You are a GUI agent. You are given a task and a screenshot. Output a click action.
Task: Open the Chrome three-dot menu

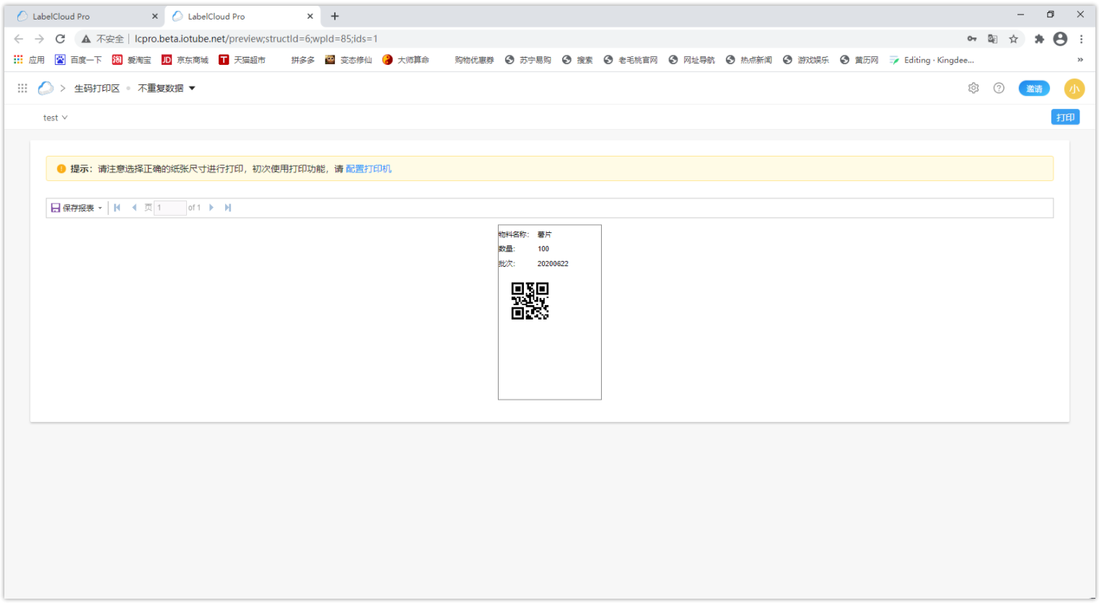pos(1081,39)
